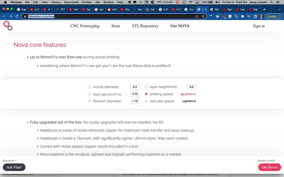Bookmark this page with the star icon
Image resolution: width=284 pixels, height=177 pixels.
point(203,16)
